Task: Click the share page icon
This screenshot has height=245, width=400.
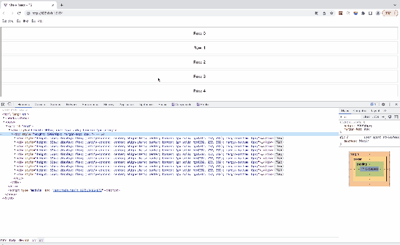Action: 324,13
